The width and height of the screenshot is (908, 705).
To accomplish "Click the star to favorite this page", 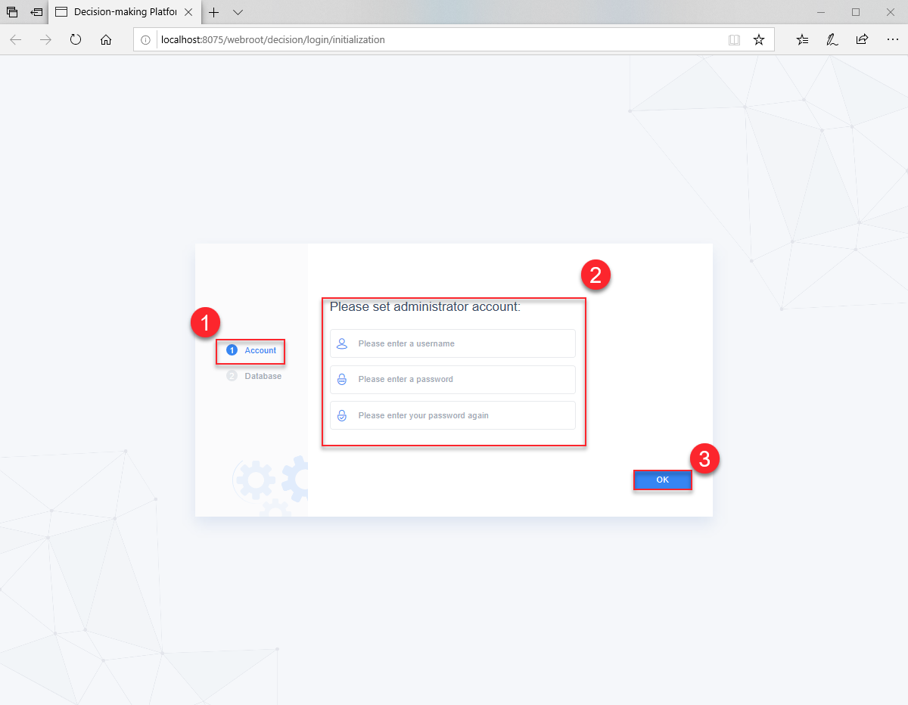I will pos(759,39).
